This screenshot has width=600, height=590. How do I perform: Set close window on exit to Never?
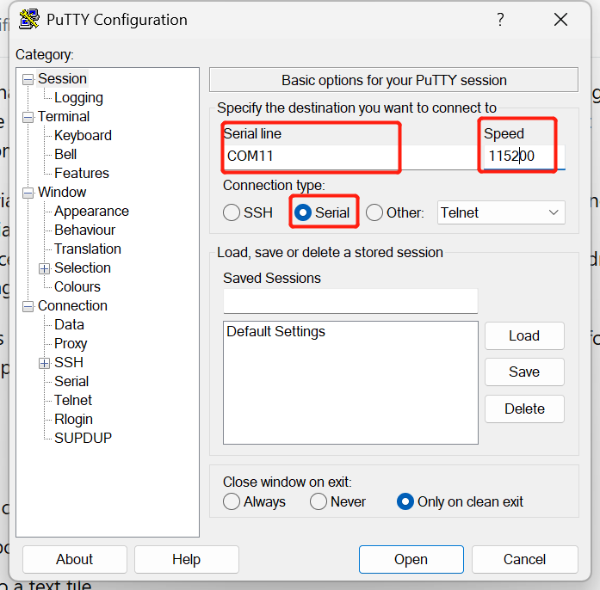(x=319, y=501)
